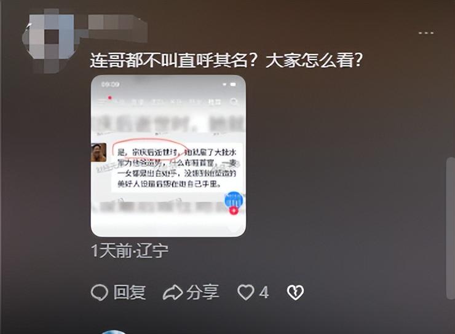
Task: Click the speech bubble reply icon
Action: [x=100, y=292]
